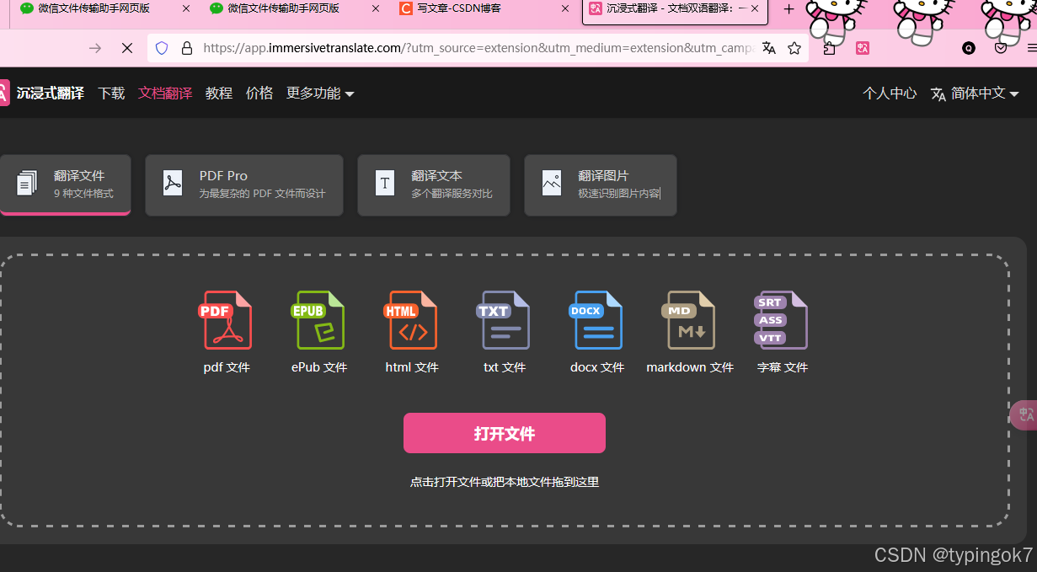1037x572 pixels.
Task: Close the 沉浸式翻译 browser tab
Action: click(x=755, y=8)
